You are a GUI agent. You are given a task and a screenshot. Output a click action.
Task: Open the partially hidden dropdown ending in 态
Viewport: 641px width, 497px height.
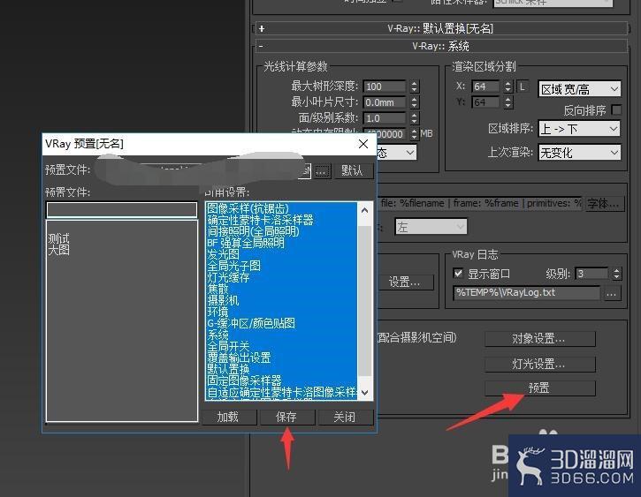tap(397, 153)
